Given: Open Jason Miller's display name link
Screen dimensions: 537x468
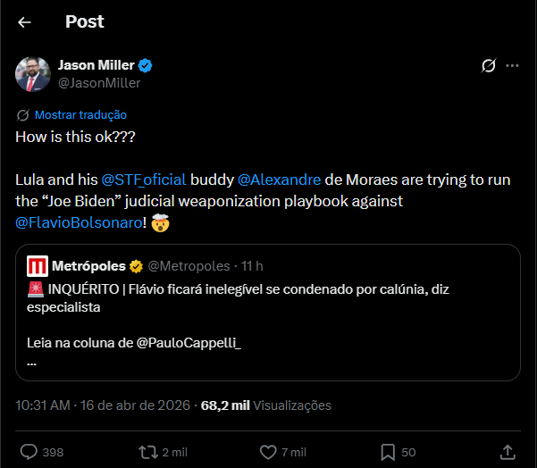Looking at the screenshot, I should [94, 65].
